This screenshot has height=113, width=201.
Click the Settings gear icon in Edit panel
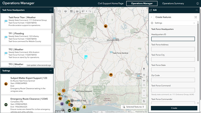pyautogui.click(x=152, y=23)
